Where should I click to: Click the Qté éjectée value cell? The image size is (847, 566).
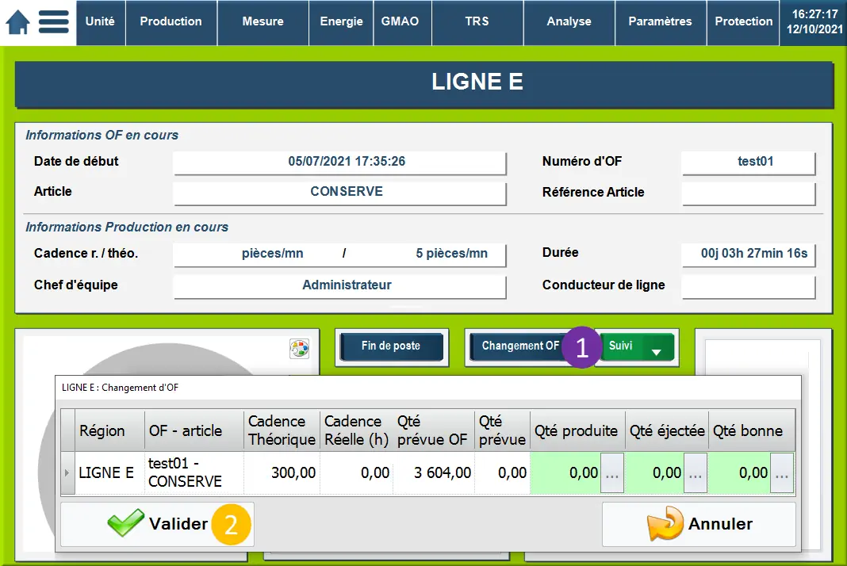click(655, 473)
